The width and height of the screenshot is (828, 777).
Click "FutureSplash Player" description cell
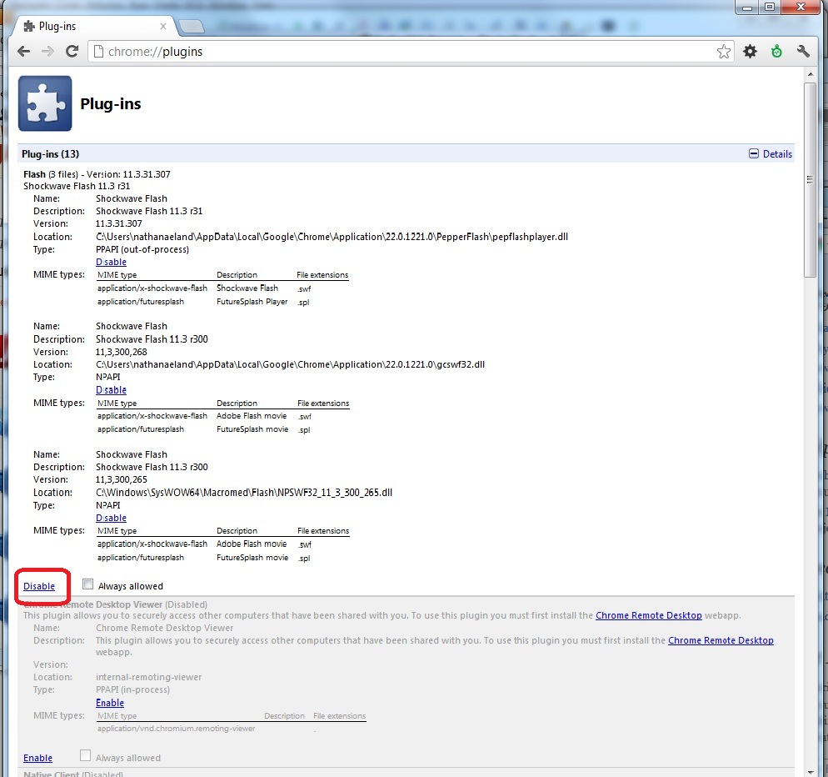pos(252,302)
